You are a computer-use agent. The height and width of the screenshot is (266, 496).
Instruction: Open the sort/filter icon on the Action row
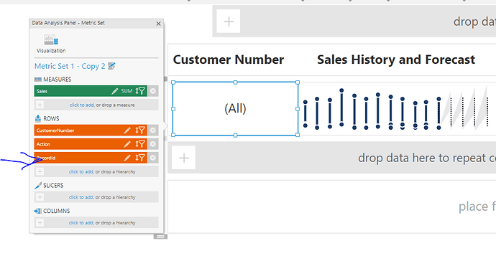coord(140,144)
